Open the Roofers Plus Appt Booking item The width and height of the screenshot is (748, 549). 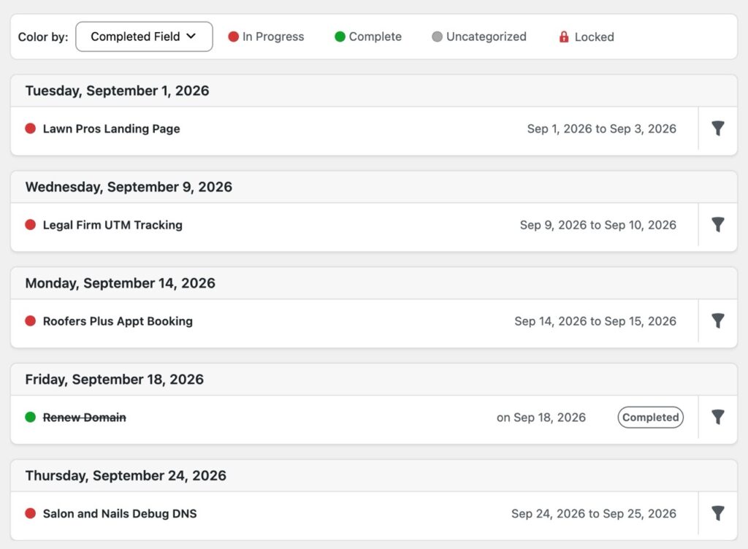point(118,321)
